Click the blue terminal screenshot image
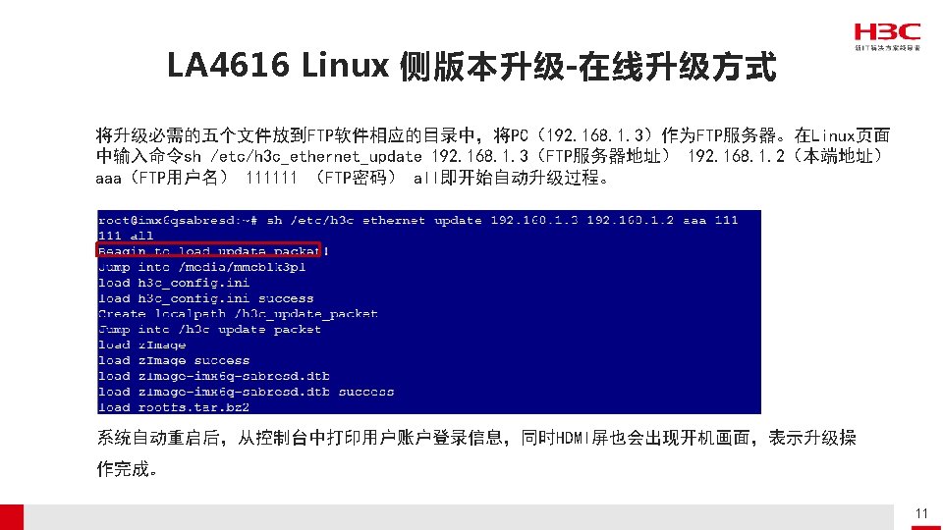This screenshot has height=530, width=943. [429, 312]
